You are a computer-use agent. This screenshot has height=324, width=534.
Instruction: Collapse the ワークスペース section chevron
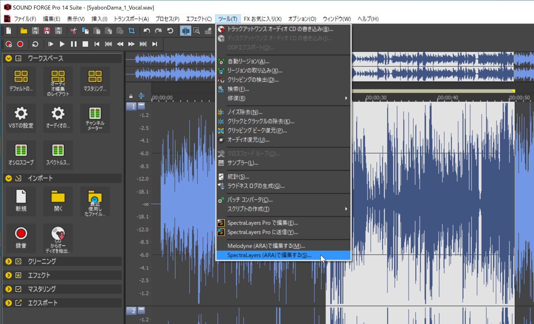(9, 58)
